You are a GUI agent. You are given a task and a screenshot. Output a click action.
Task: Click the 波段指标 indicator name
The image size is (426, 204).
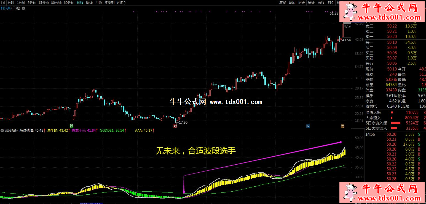12,130
